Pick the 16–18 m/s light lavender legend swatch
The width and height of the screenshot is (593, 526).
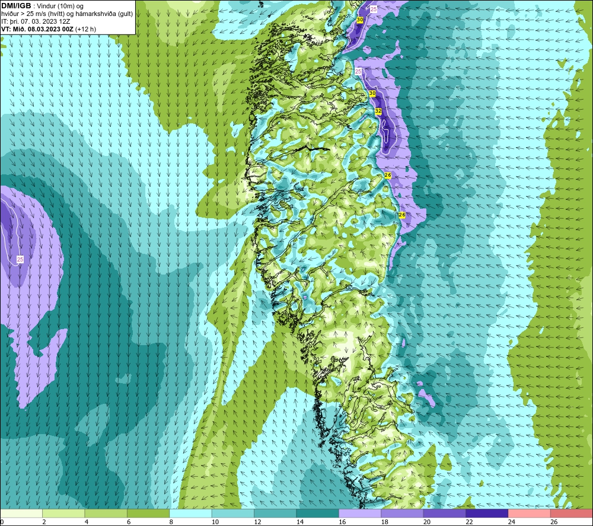tap(360, 513)
